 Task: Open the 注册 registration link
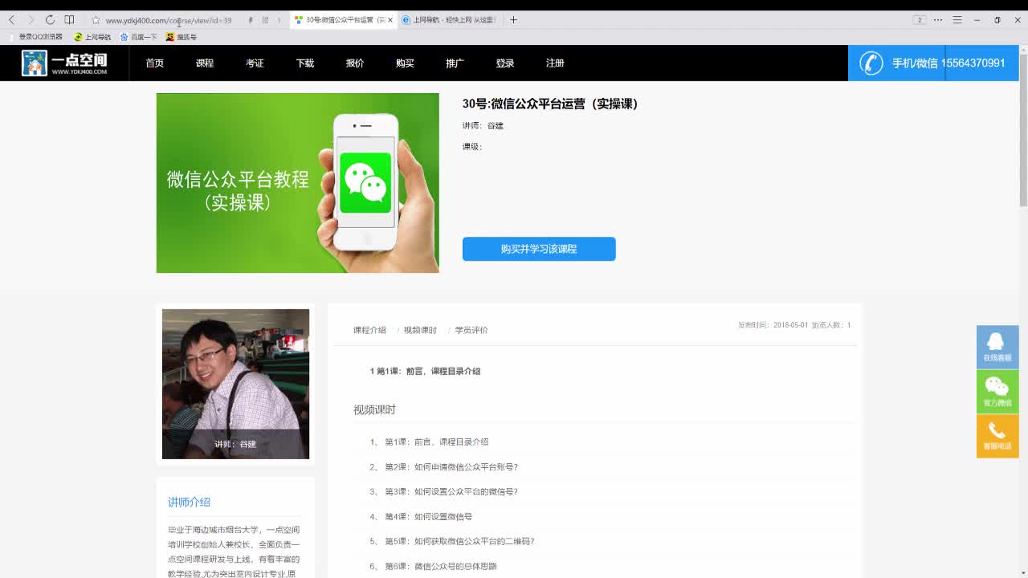click(555, 63)
